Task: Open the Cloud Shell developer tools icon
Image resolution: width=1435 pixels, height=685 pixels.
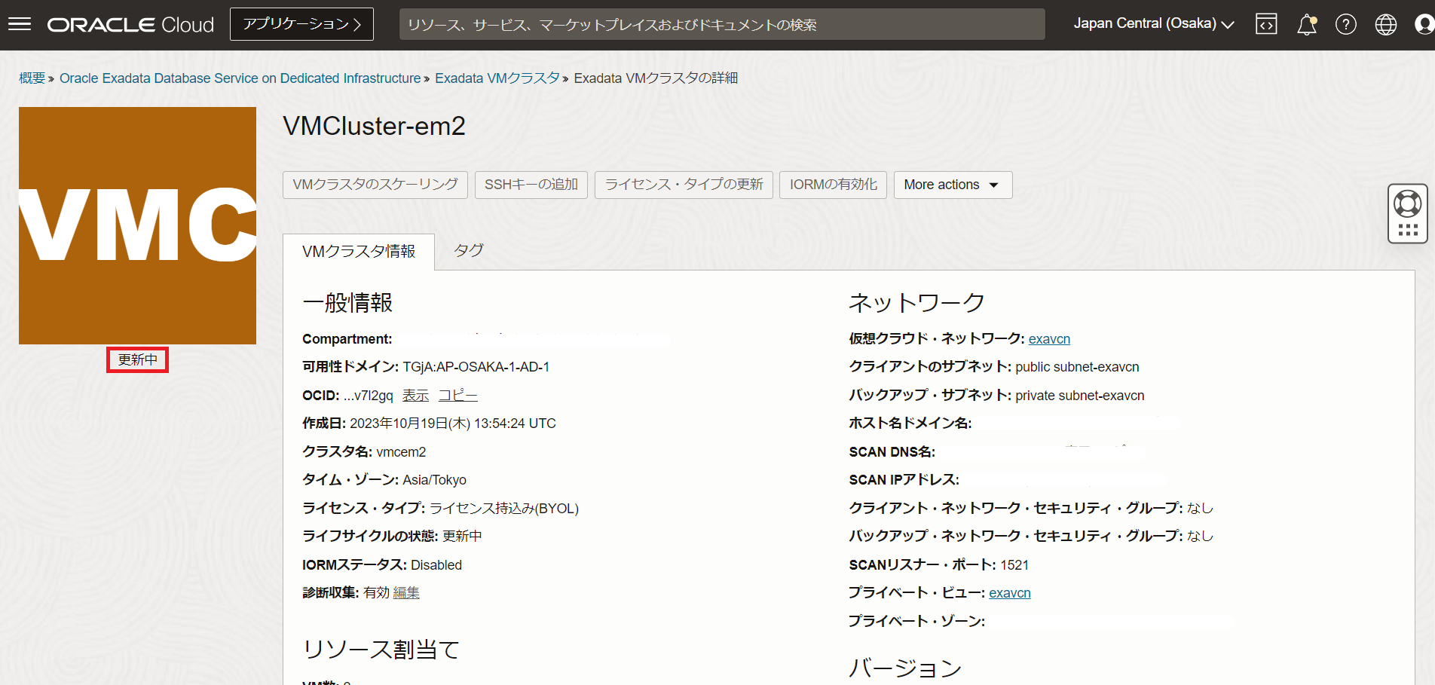Action: [1266, 25]
